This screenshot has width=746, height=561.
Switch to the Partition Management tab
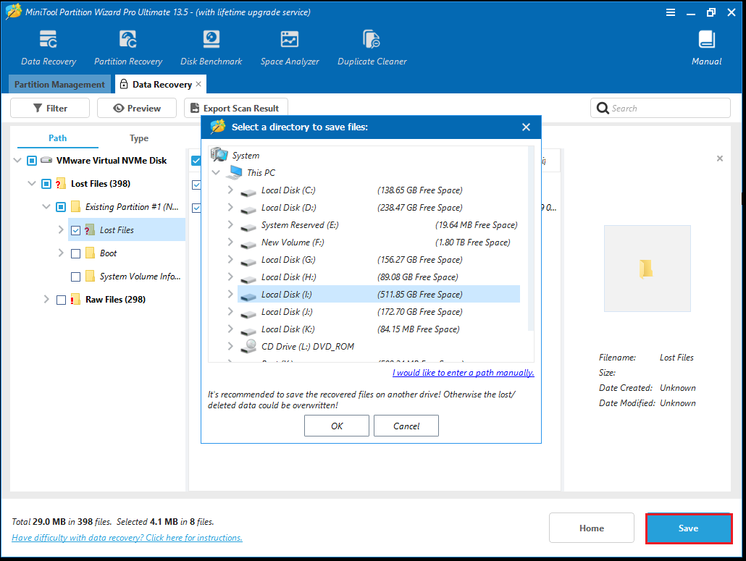click(x=59, y=84)
